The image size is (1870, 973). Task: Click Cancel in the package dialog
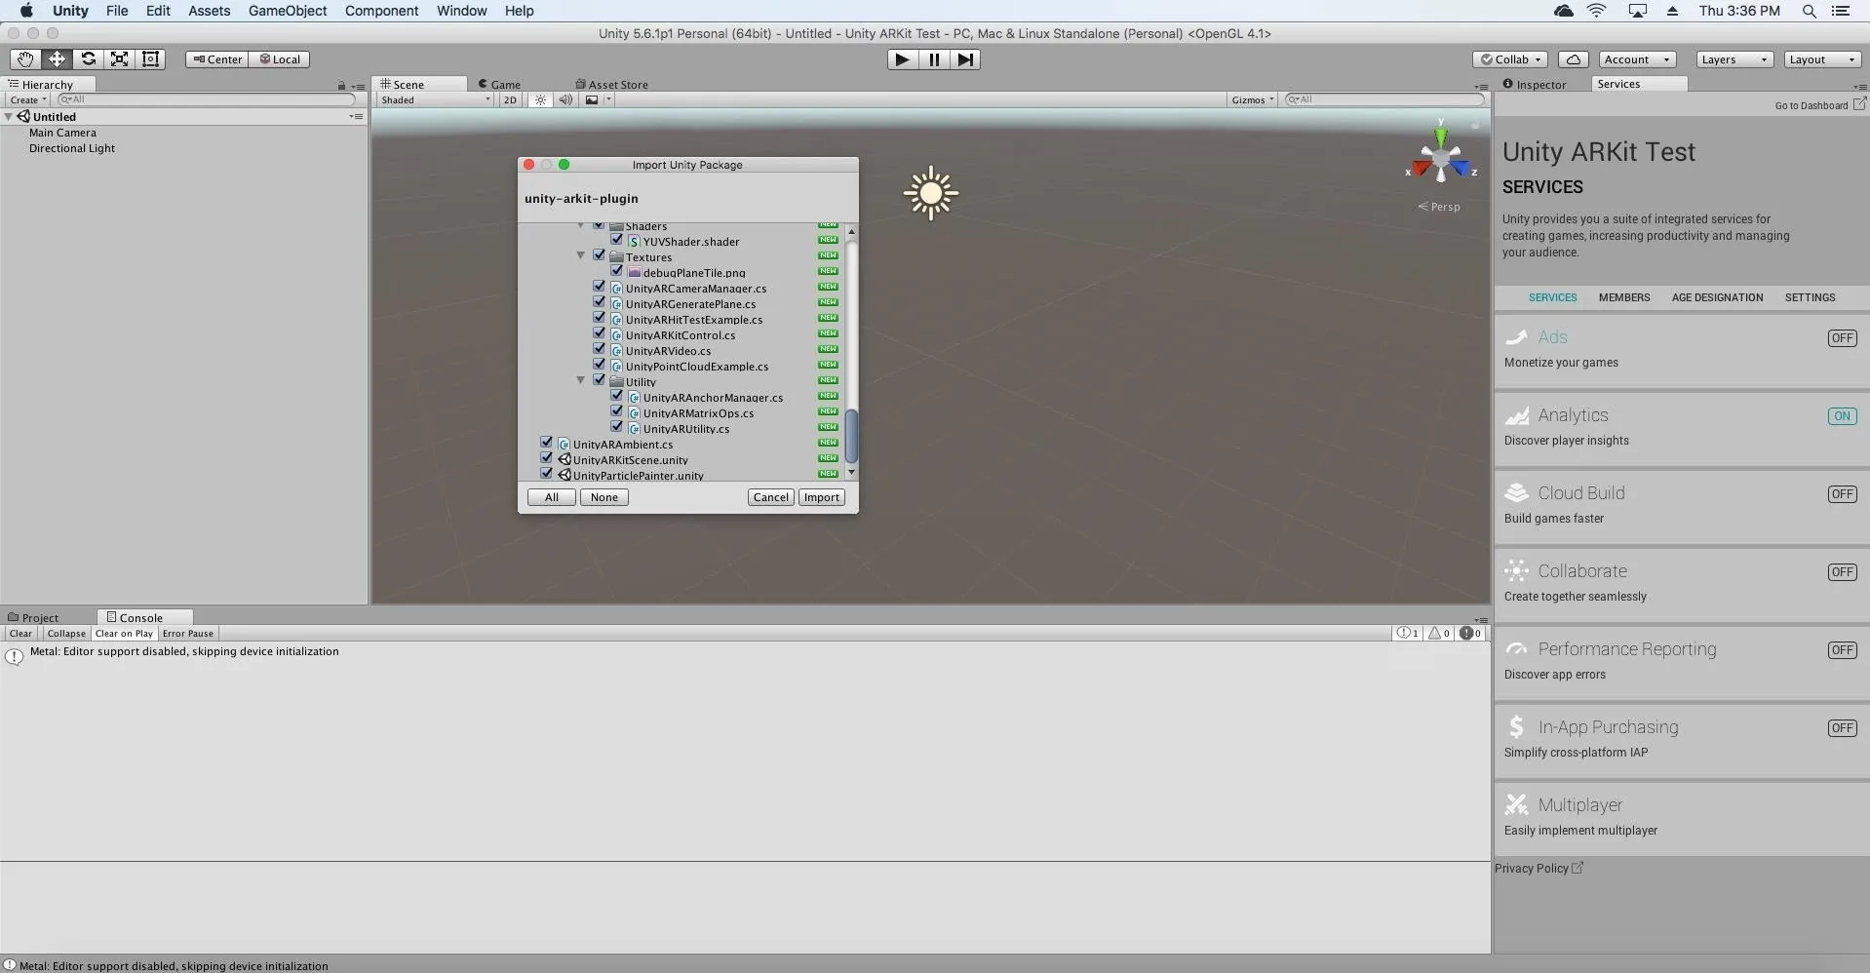(770, 497)
